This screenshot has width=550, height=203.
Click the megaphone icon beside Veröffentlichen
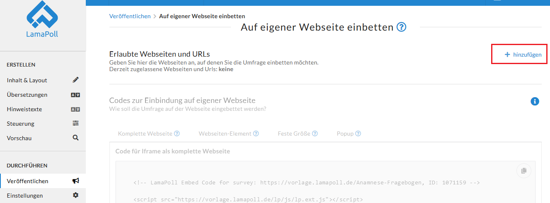click(75, 181)
